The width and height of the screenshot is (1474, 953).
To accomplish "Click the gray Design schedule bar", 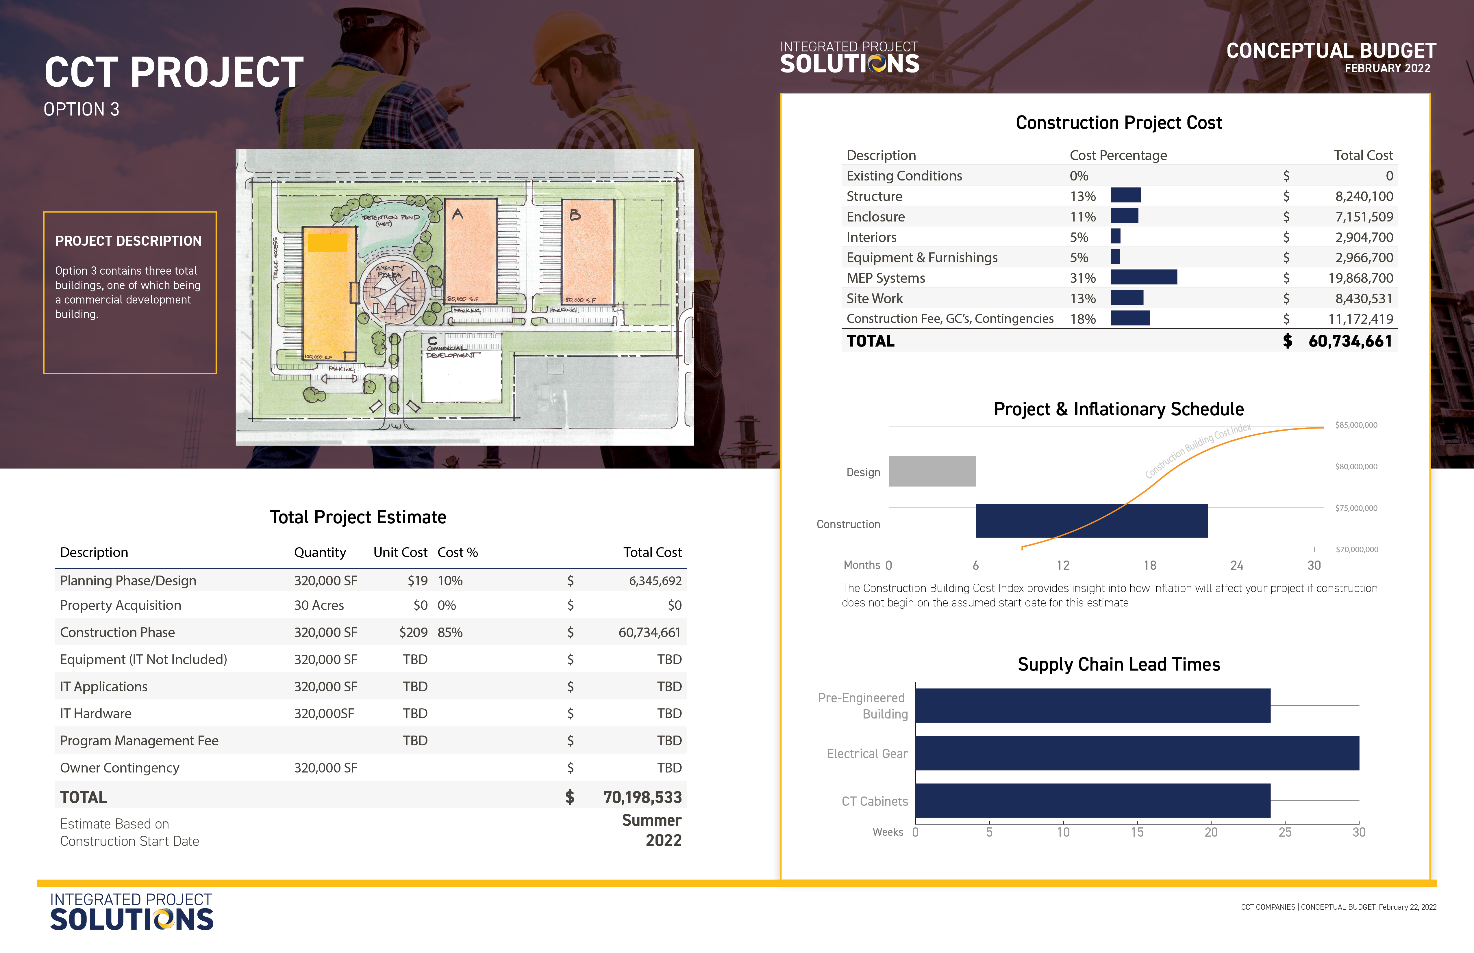I will pyautogui.click(x=932, y=471).
